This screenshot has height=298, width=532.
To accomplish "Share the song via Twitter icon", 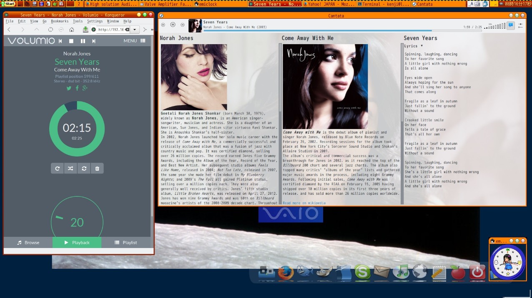I will tap(69, 88).
